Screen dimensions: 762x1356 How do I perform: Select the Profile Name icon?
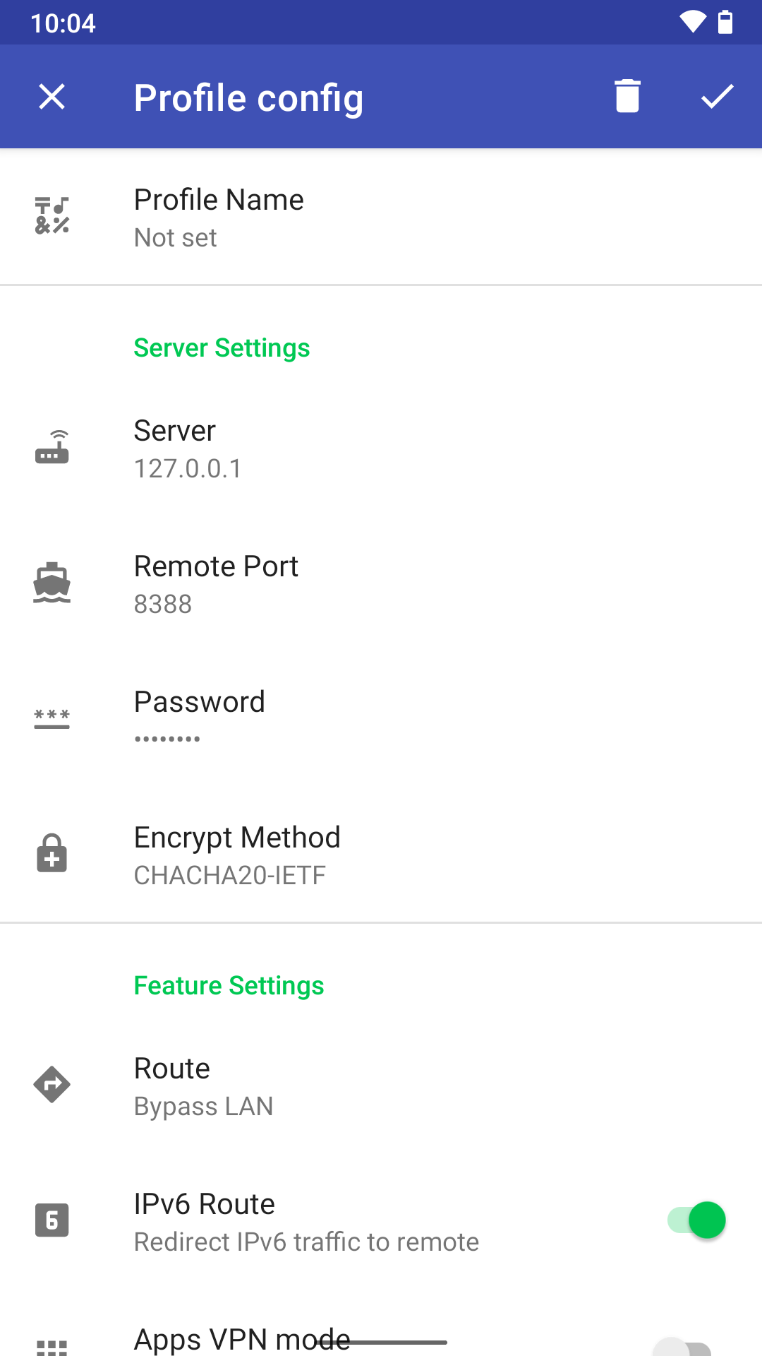(x=52, y=214)
